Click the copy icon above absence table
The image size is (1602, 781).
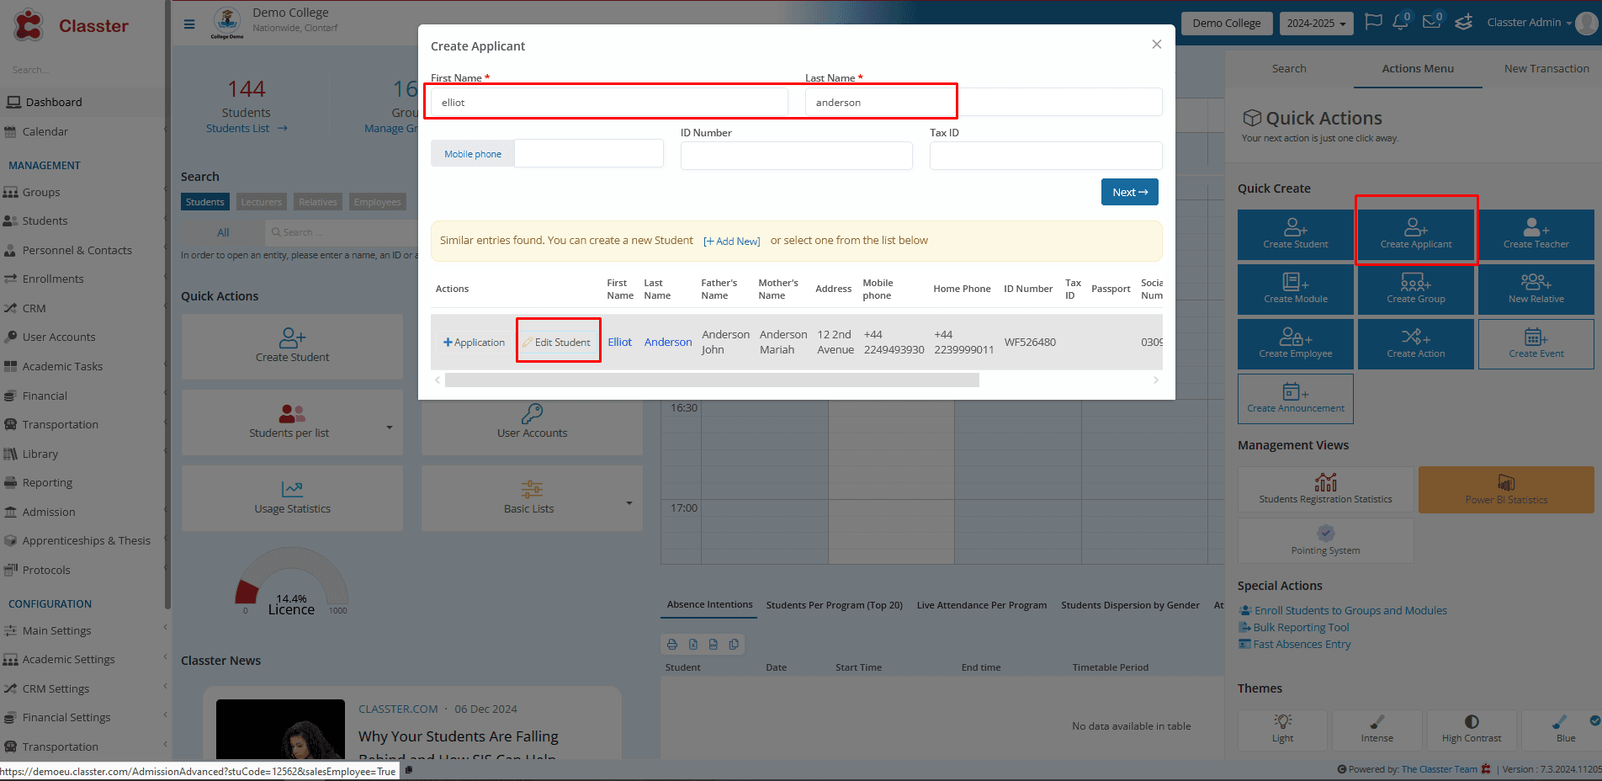pos(734,645)
